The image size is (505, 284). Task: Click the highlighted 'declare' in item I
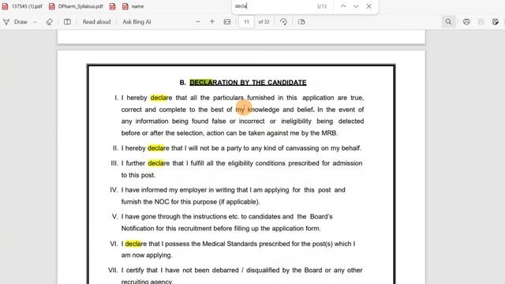(161, 98)
